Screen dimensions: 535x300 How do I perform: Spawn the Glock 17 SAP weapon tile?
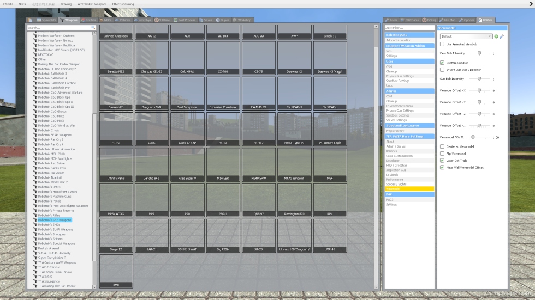point(187,129)
